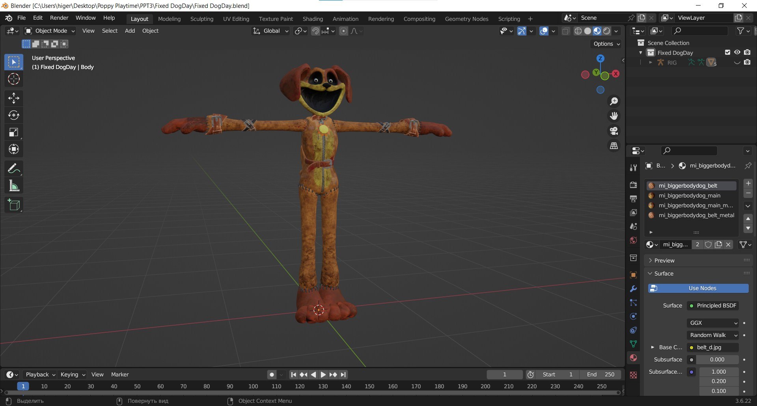Open GGX distribution dropdown
This screenshot has width=757, height=406.
point(713,323)
